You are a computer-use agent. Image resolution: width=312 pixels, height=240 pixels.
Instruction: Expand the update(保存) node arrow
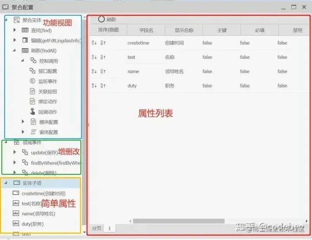(x=15, y=152)
